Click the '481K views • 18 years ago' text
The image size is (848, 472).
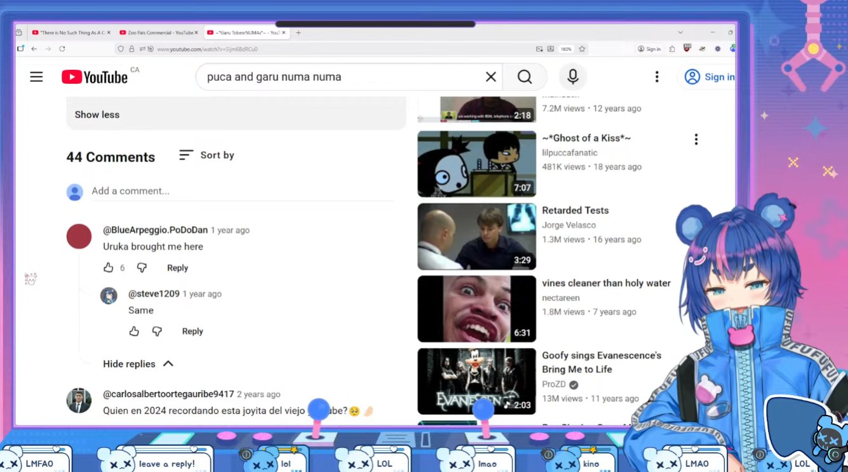[592, 167]
